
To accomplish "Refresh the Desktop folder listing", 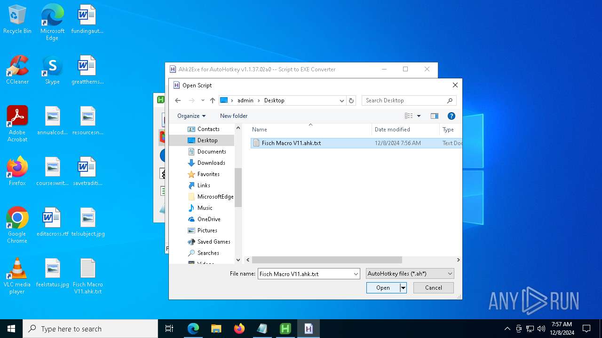I will (351, 100).
